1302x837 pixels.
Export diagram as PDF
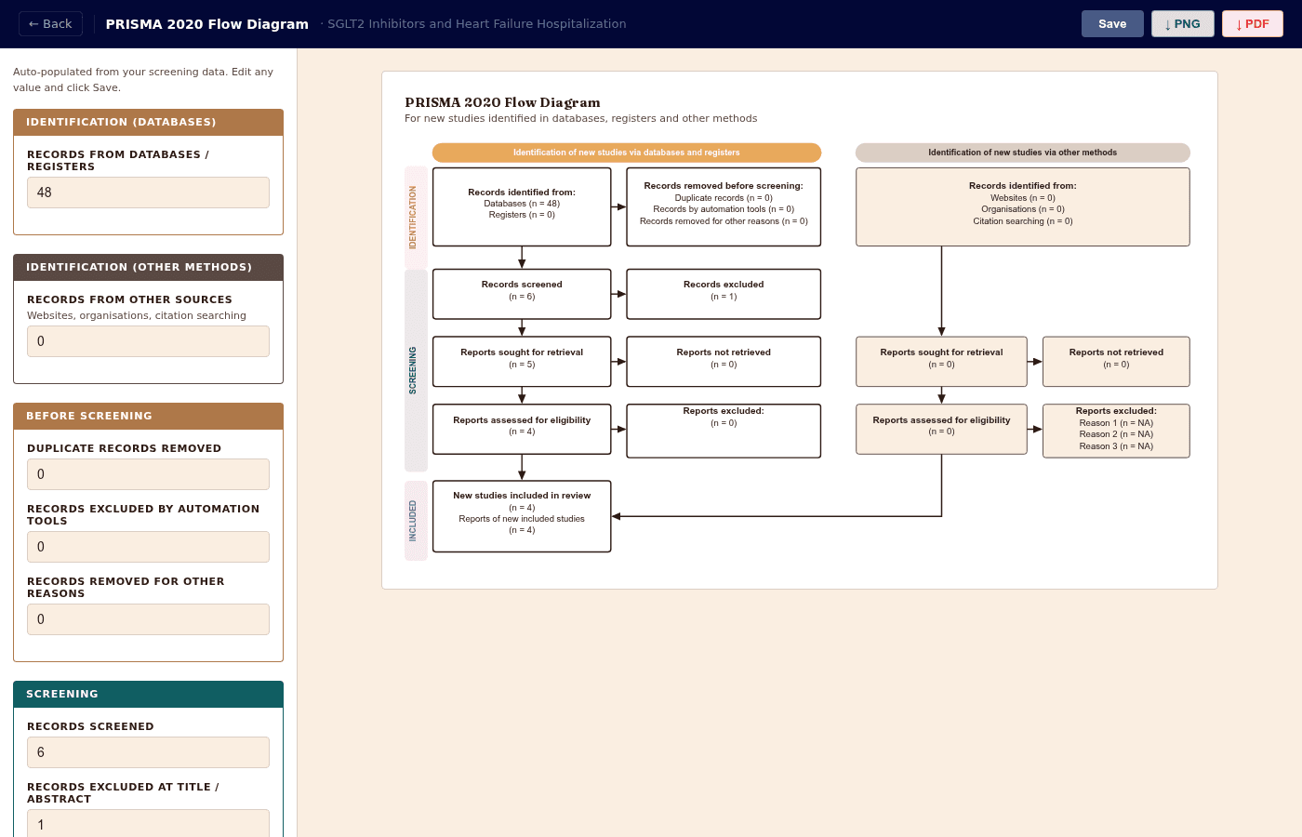1253,24
